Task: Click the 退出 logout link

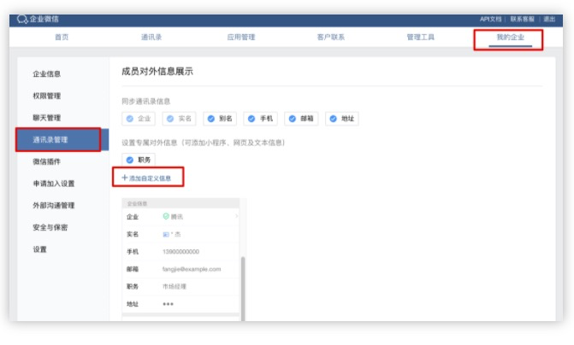Action: [548, 19]
